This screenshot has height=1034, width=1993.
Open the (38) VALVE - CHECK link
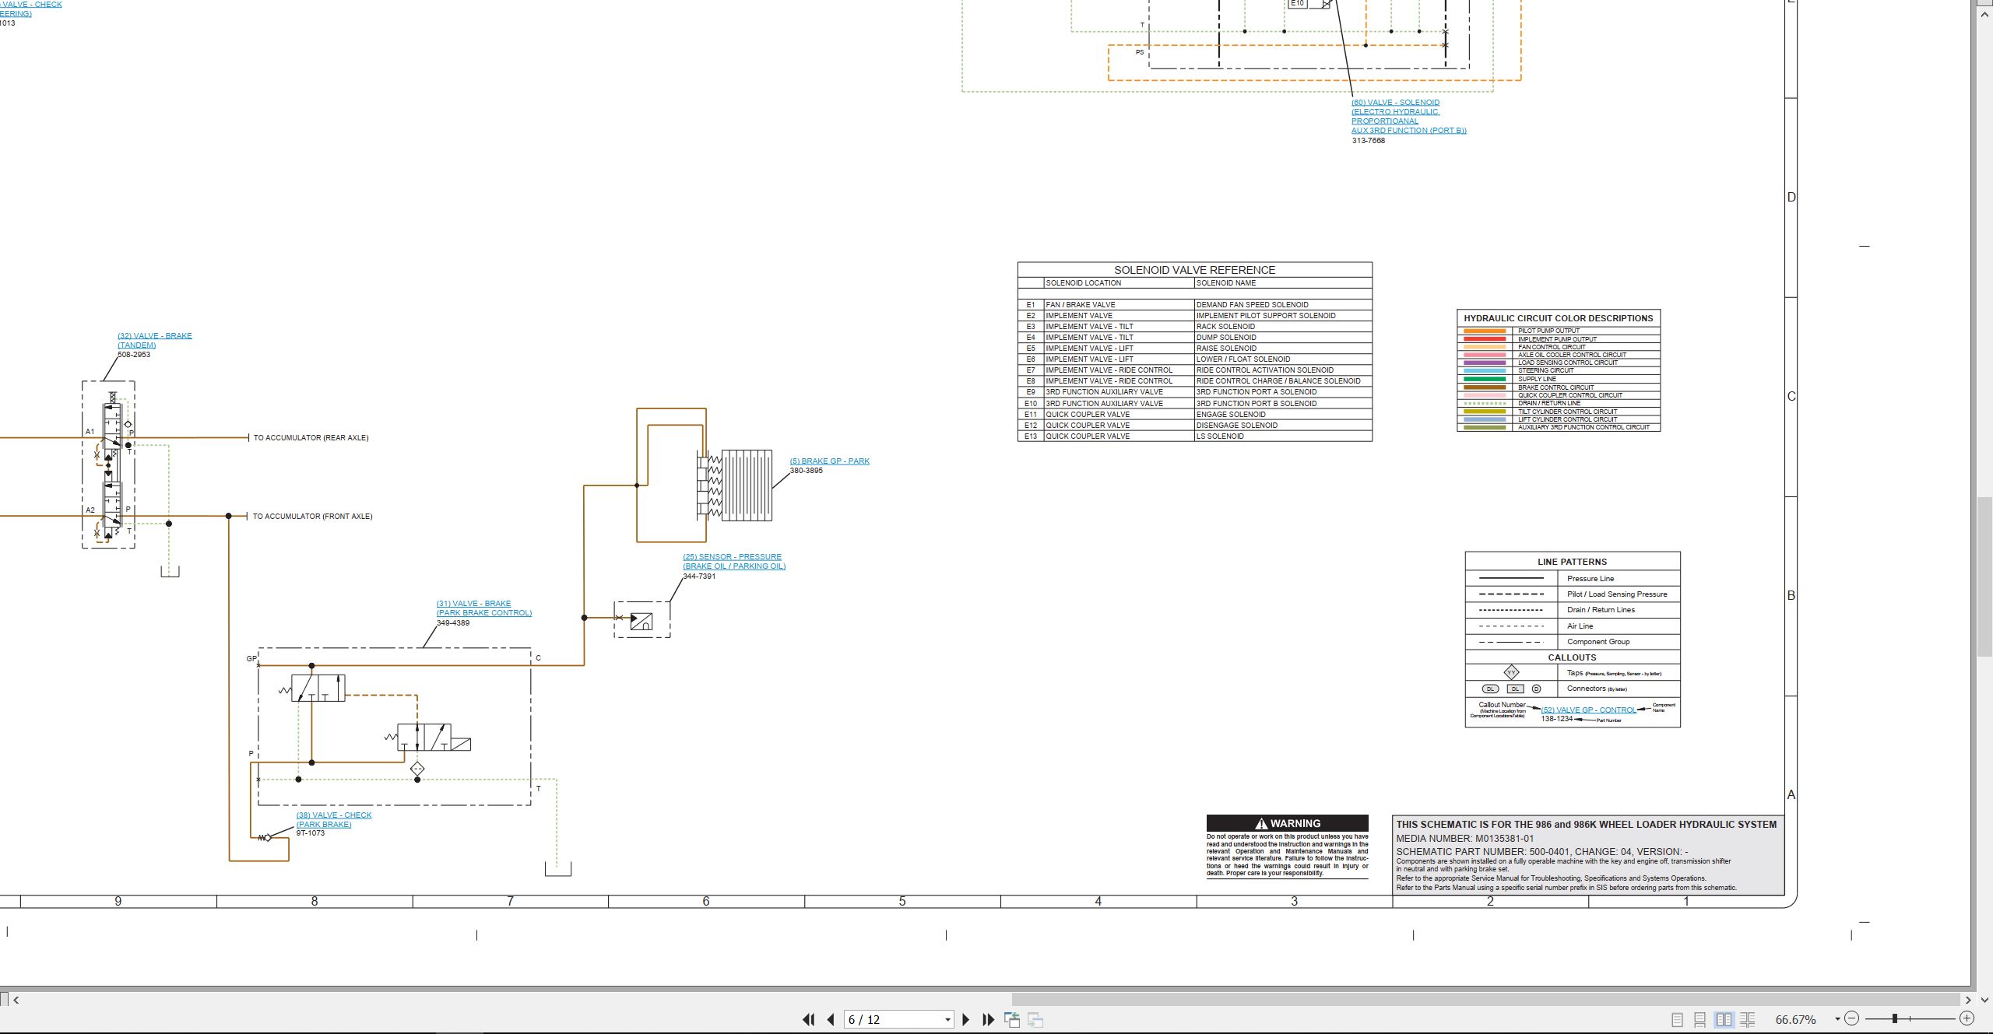[334, 819]
